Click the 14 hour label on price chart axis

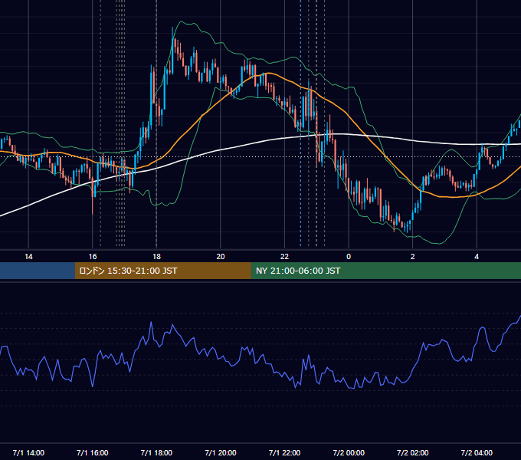point(28,257)
